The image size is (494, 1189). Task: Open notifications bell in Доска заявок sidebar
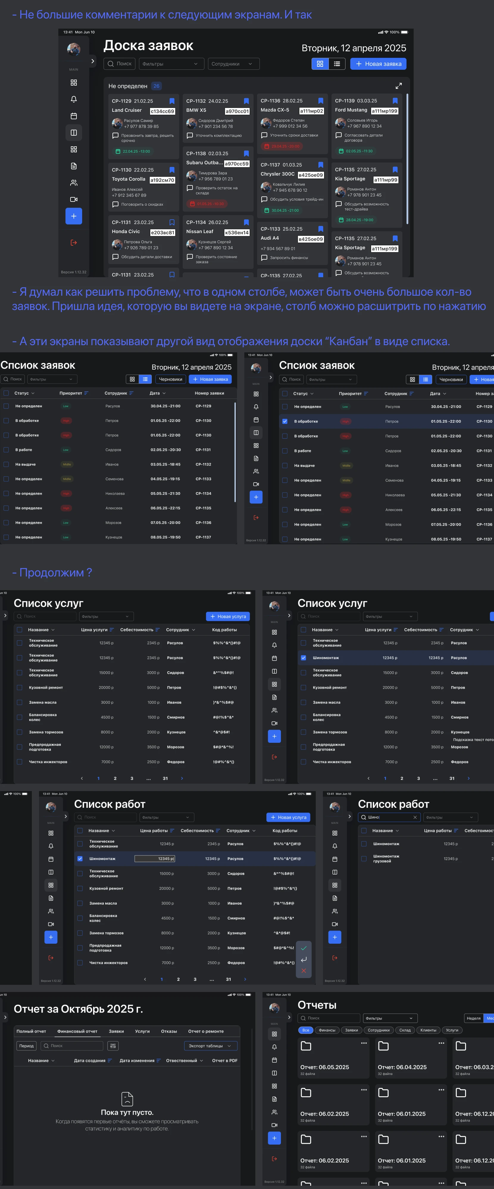point(74,99)
